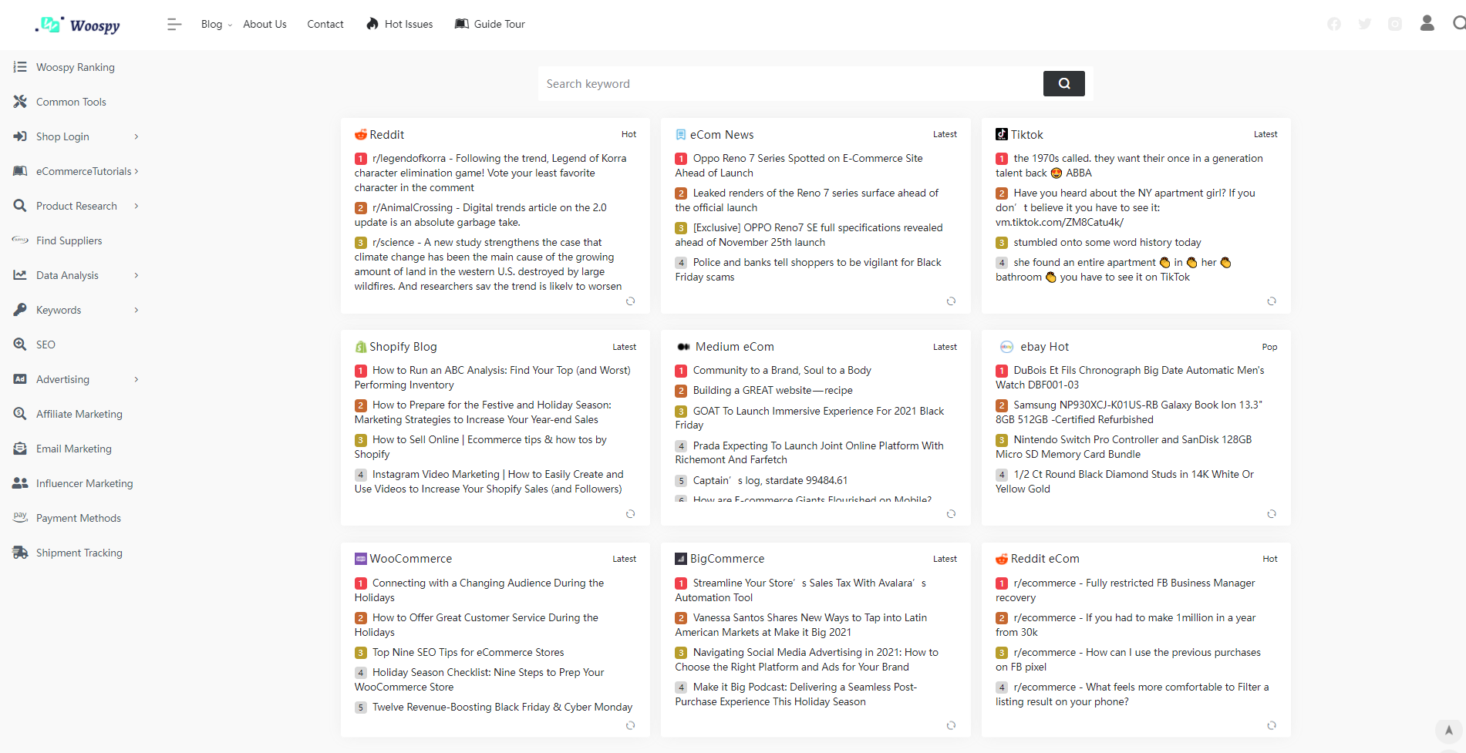Click the Shop Login arrow icon
Image resolution: width=1466 pixels, height=753 pixels.
pyautogui.click(x=20, y=136)
